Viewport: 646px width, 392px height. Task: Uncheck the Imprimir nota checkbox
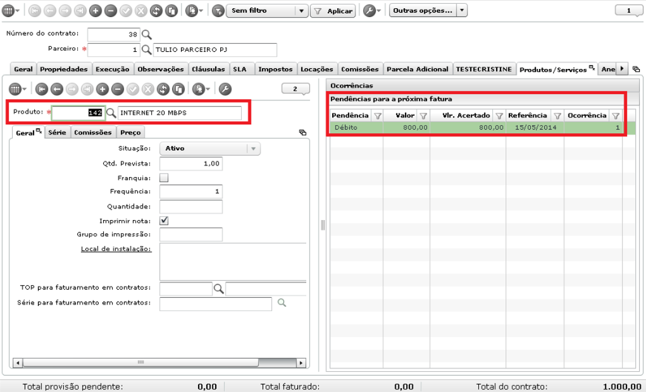164,221
